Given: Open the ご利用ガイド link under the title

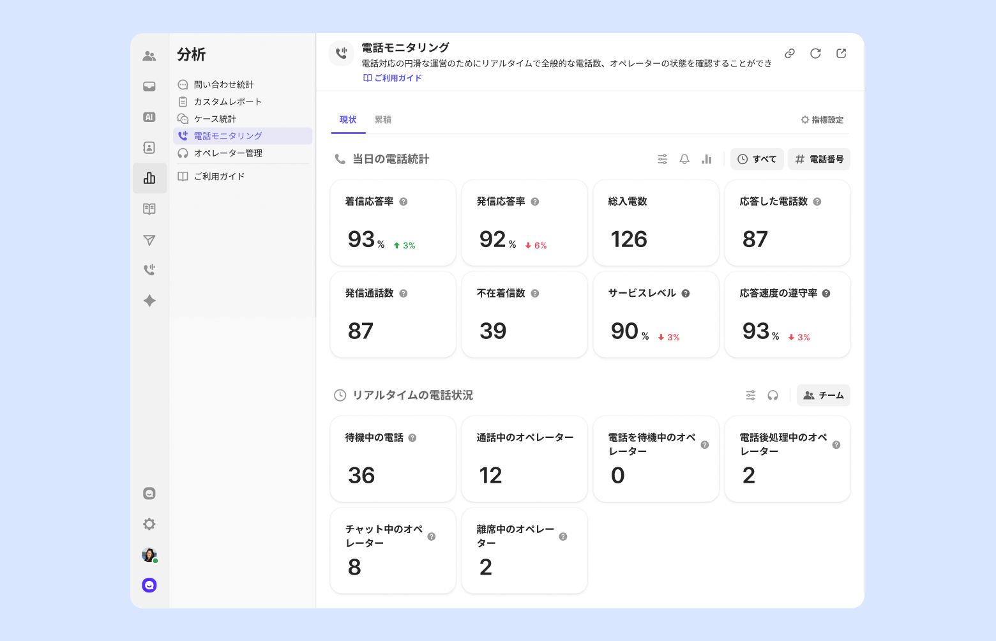Looking at the screenshot, I should pos(393,78).
